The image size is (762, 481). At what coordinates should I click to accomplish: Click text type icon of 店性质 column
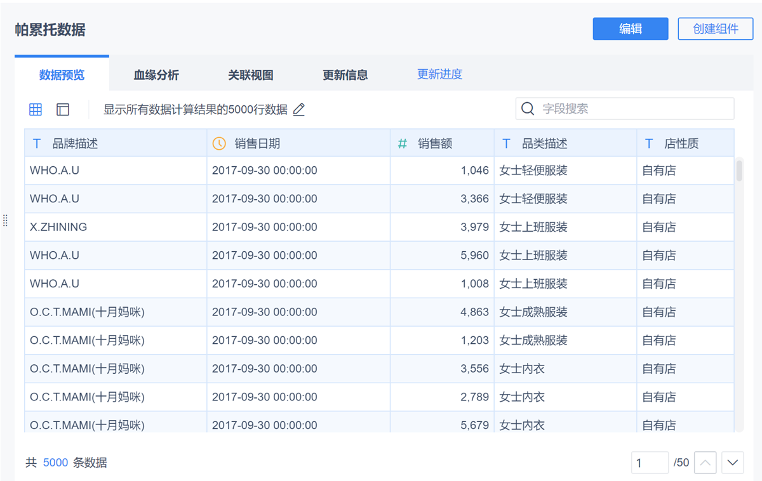pos(649,143)
